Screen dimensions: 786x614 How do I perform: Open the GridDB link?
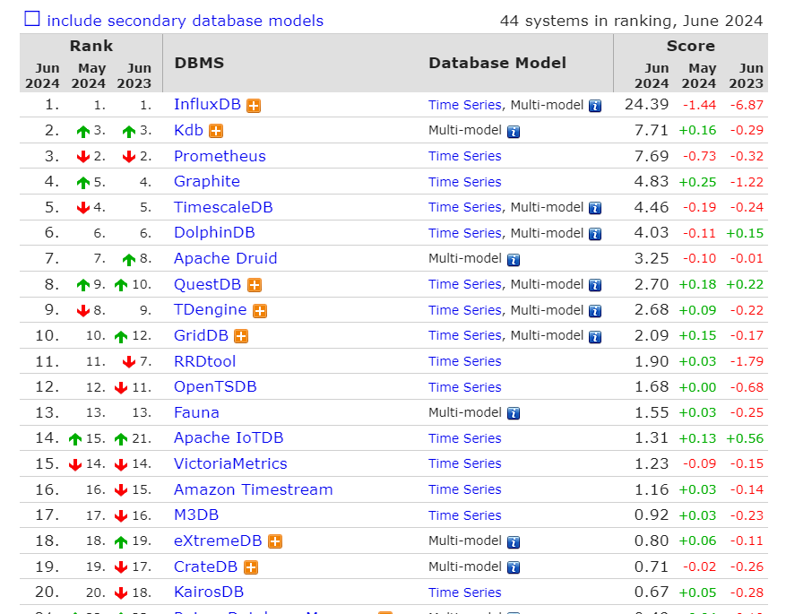click(x=201, y=335)
